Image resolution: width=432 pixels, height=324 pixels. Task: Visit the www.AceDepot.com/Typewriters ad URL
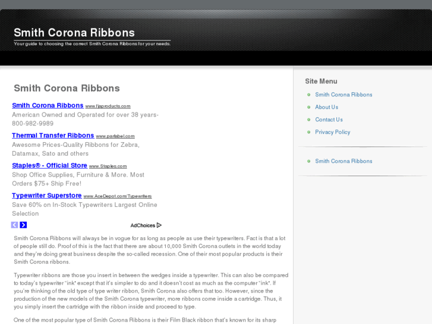pos(118,196)
